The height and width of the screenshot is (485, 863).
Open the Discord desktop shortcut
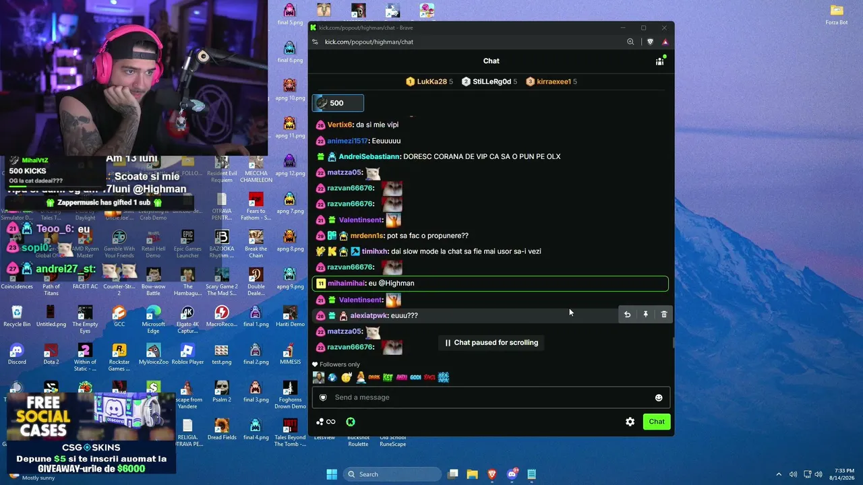(x=17, y=354)
